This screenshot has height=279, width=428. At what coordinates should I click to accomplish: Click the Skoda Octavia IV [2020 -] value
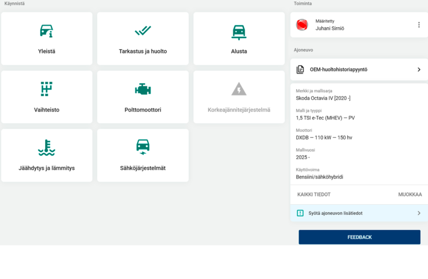click(323, 98)
